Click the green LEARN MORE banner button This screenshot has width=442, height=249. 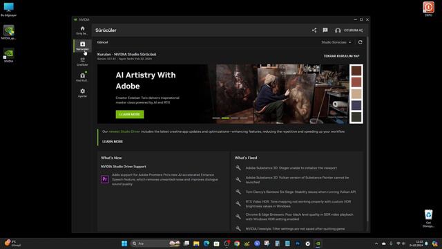(x=130, y=114)
